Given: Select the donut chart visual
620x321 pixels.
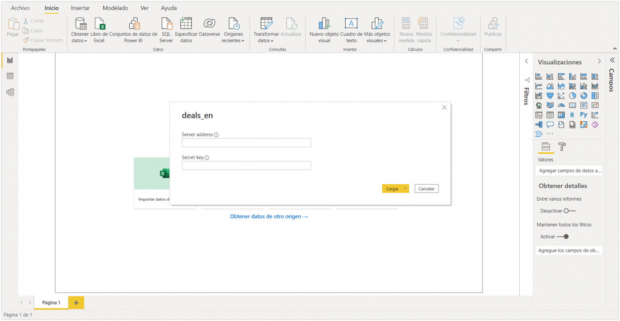Looking at the screenshot, I should tap(584, 96).
